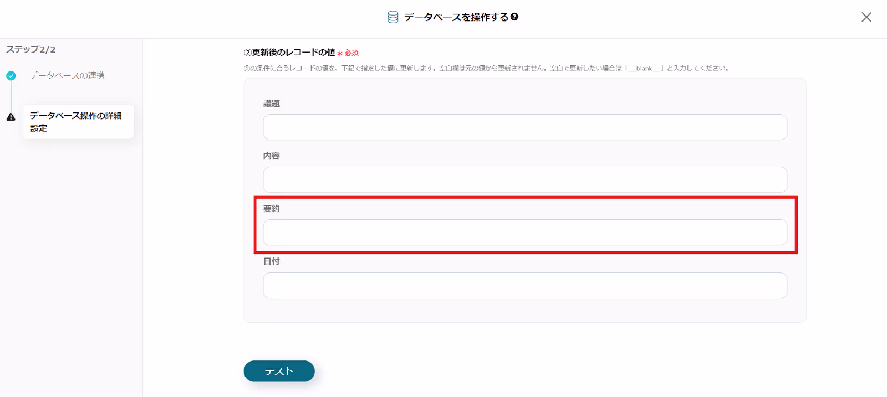Open the データベースの連携 step
The image size is (887, 397).
click(67, 75)
